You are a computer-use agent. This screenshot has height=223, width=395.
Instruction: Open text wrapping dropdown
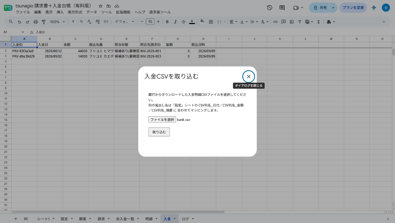[254, 22]
